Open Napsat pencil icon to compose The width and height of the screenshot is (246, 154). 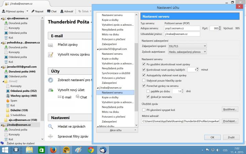(33, 11)
